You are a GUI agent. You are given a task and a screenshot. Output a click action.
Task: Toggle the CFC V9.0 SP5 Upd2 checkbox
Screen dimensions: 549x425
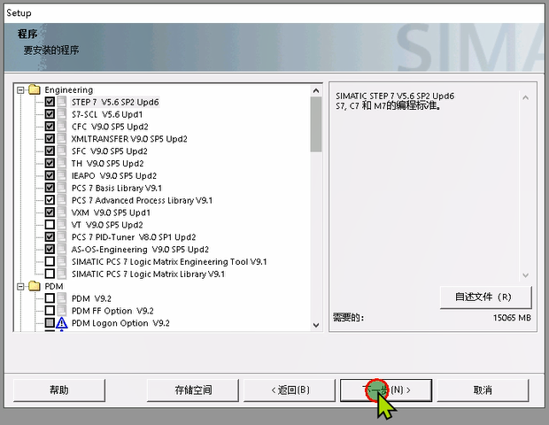click(50, 127)
